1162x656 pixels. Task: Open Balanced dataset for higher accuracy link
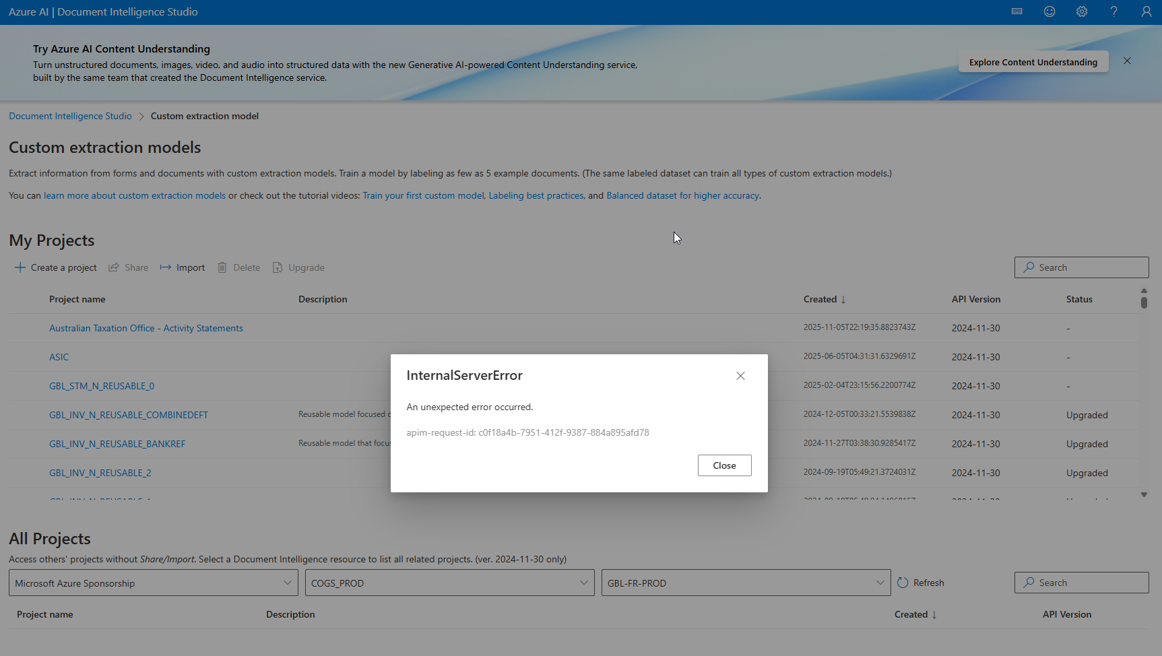[683, 195]
